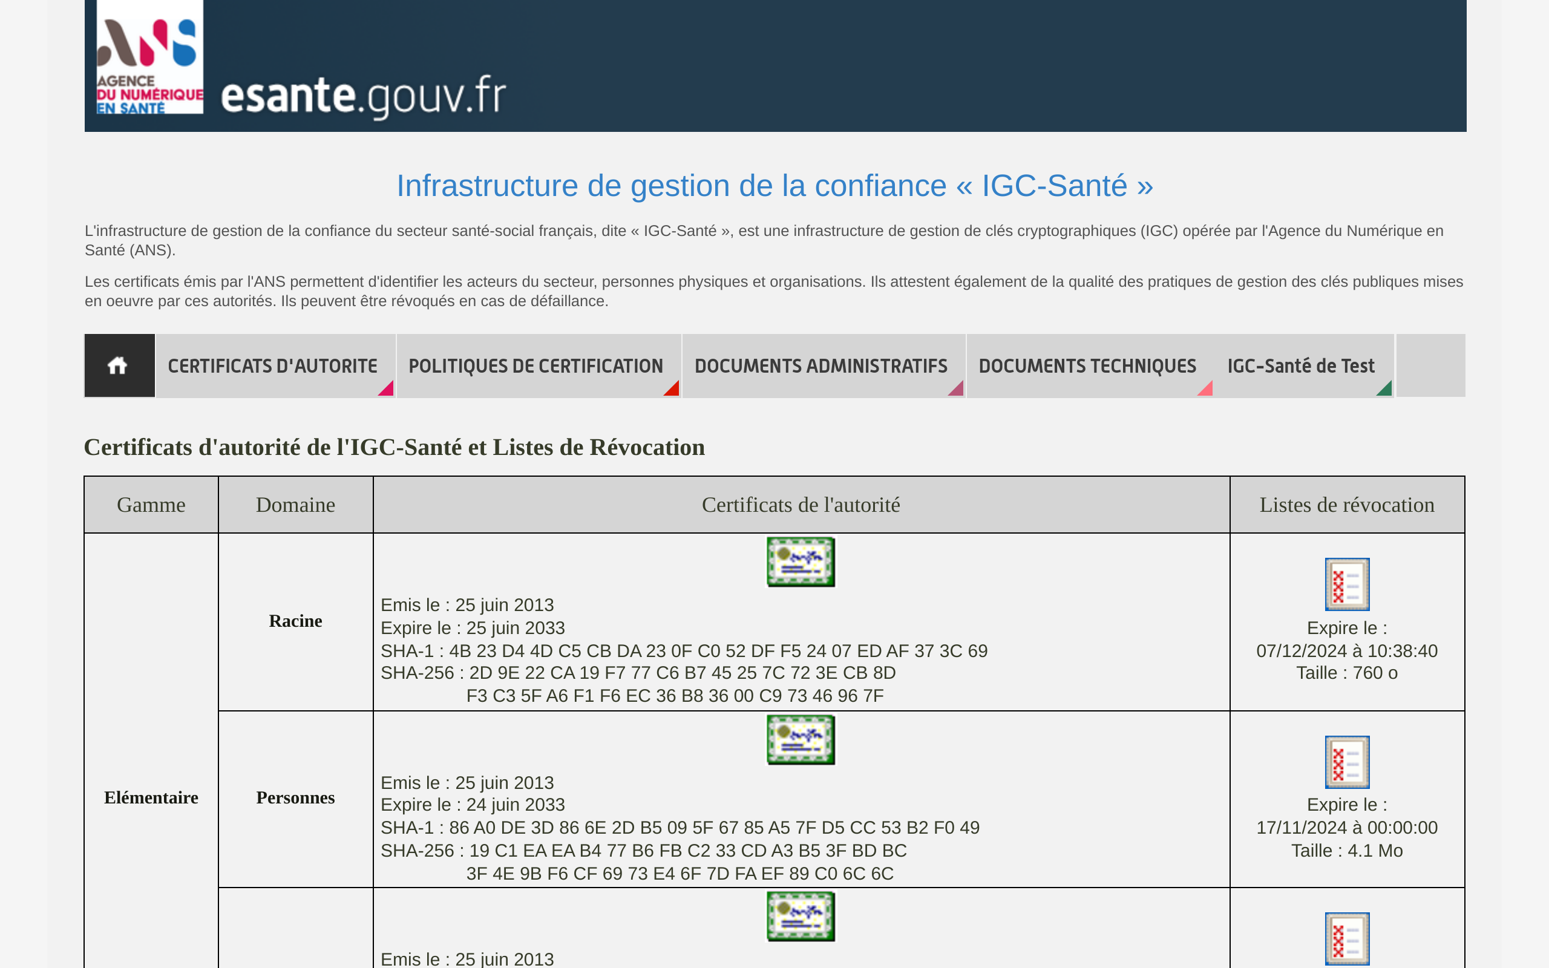
Task: Click the section heading Certificats d'autorité de l'IGC-Santé
Action: click(395, 447)
